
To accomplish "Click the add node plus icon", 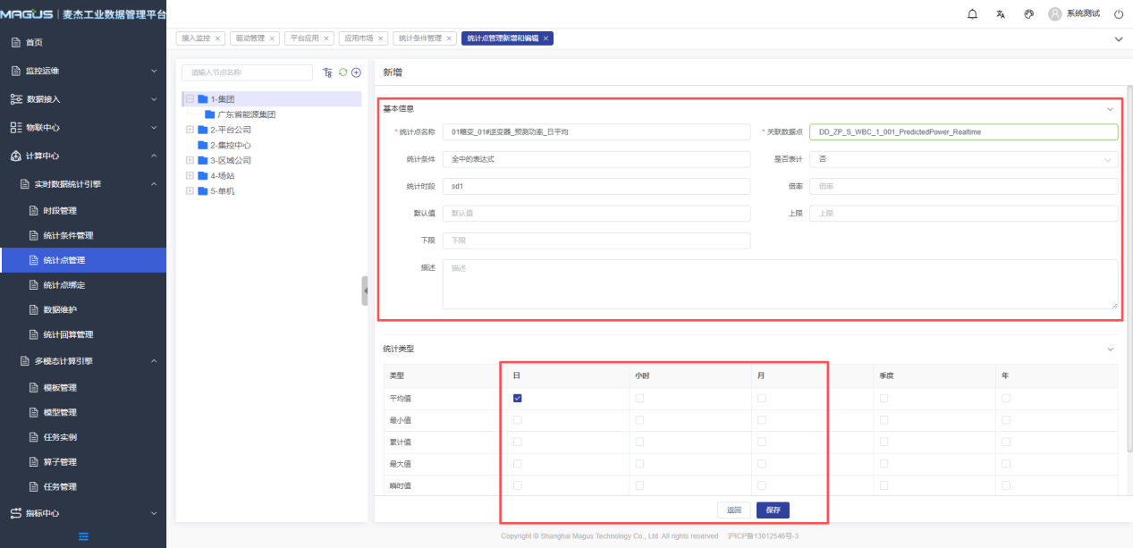I will (x=356, y=72).
